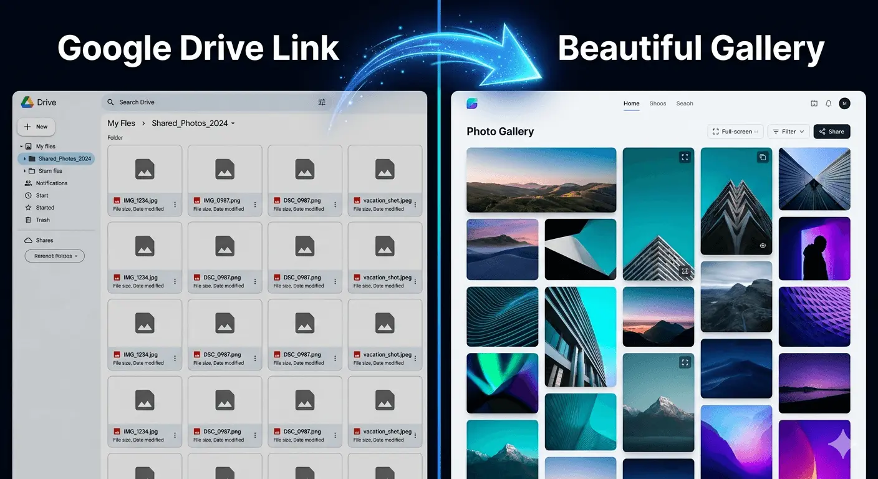Open Trash bin icon in Drive sidebar
878x479 pixels.
tap(29, 220)
